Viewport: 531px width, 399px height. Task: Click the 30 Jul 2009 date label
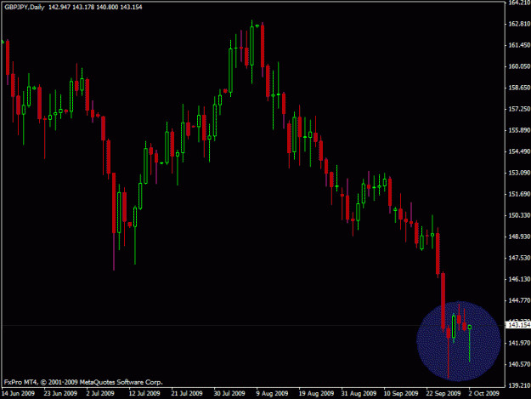pyautogui.click(x=229, y=393)
